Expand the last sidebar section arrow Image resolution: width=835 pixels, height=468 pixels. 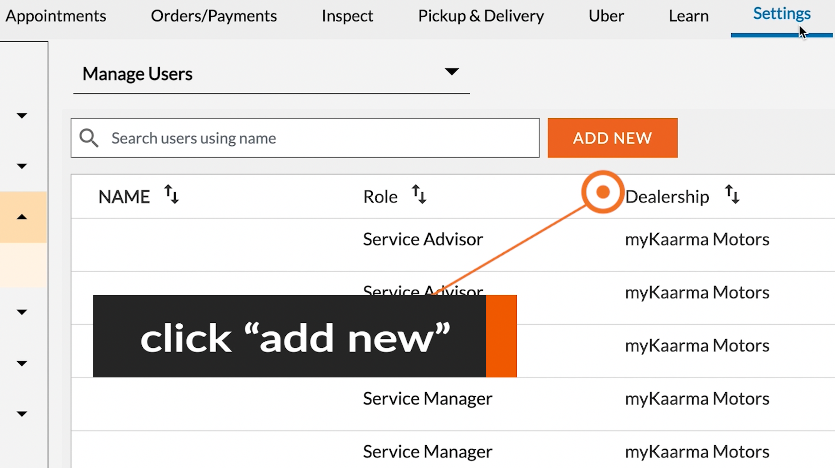pos(22,414)
